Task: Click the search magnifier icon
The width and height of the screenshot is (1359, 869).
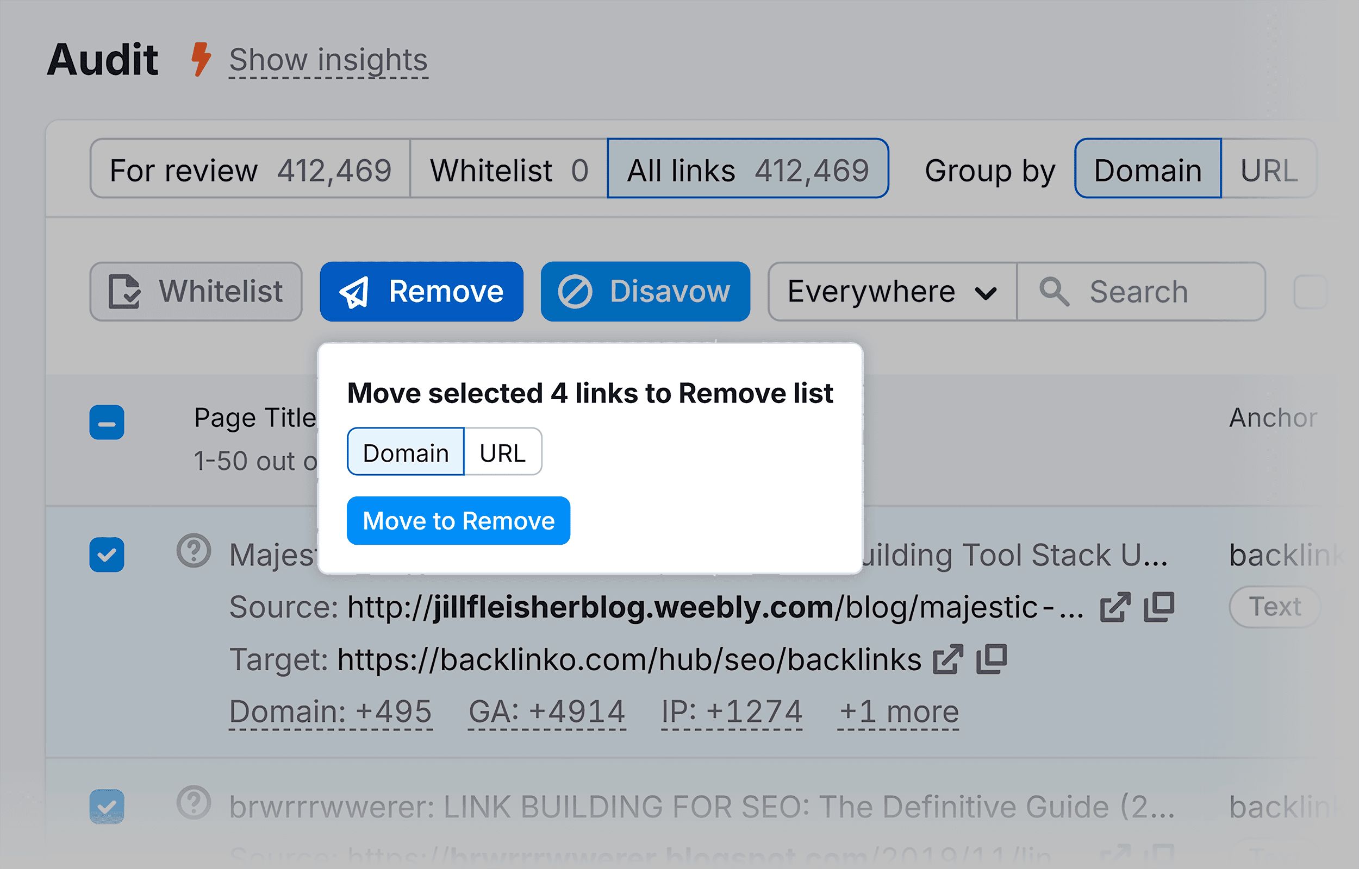Action: (1055, 292)
